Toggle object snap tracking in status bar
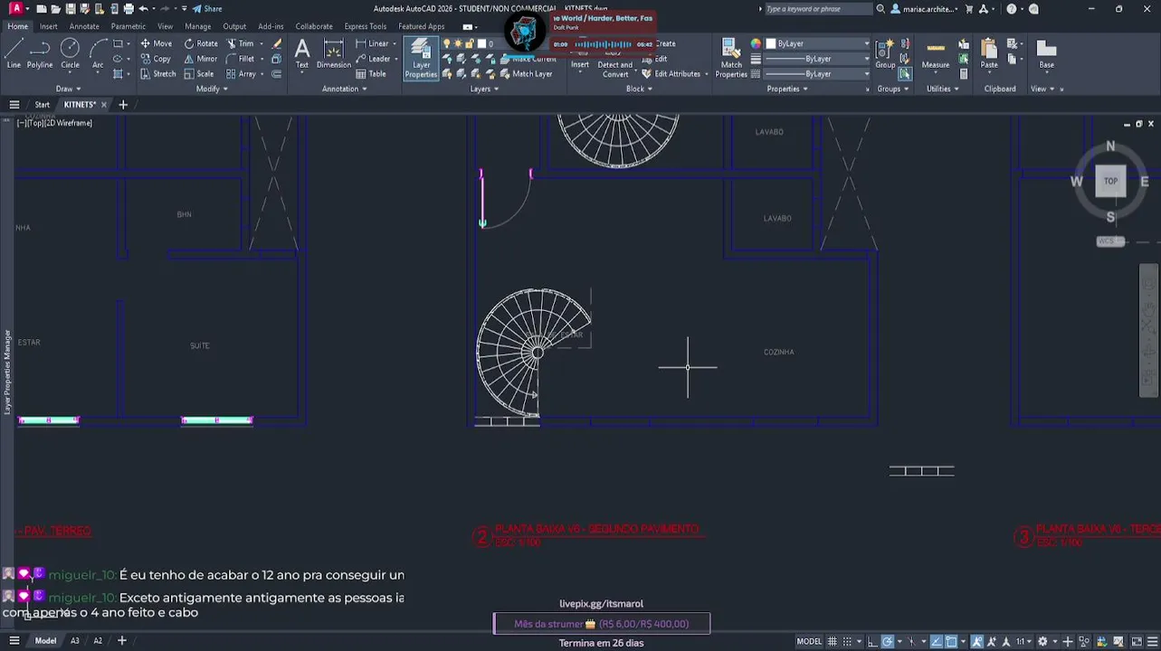This screenshot has width=1161, height=651. (936, 642)
